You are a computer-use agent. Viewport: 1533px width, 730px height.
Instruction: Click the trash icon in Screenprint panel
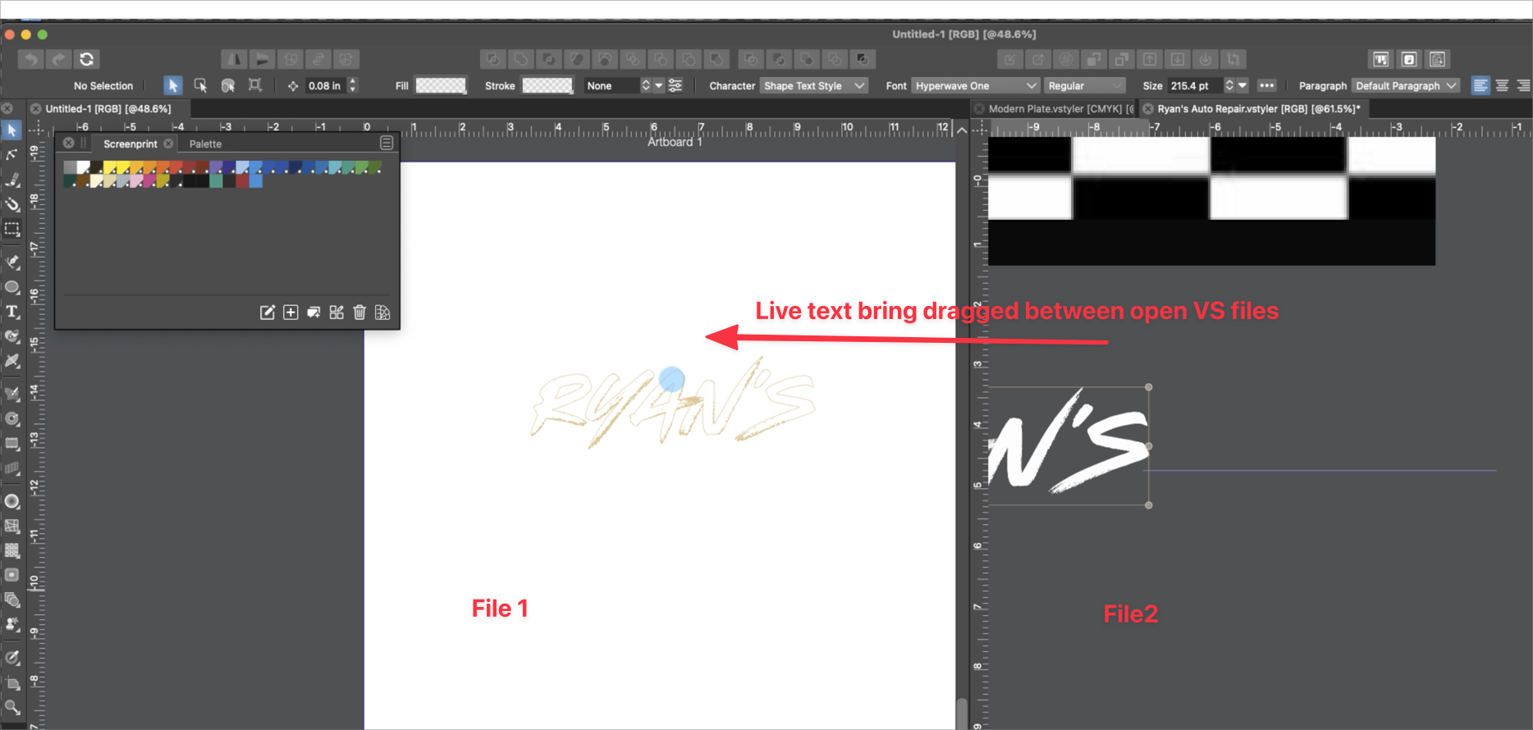pyautogui.click(x=359, y=313)
